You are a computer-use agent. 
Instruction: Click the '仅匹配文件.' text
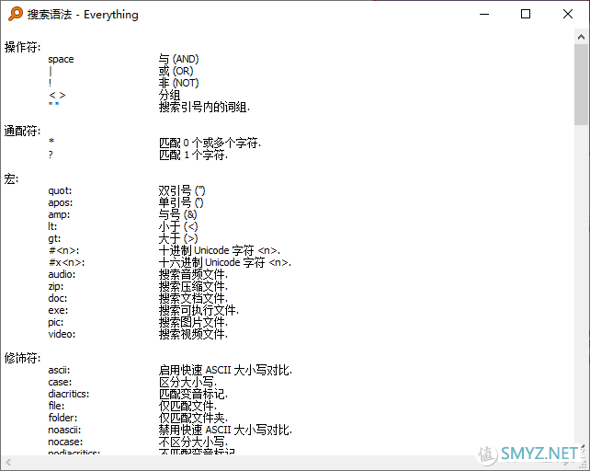188,406
